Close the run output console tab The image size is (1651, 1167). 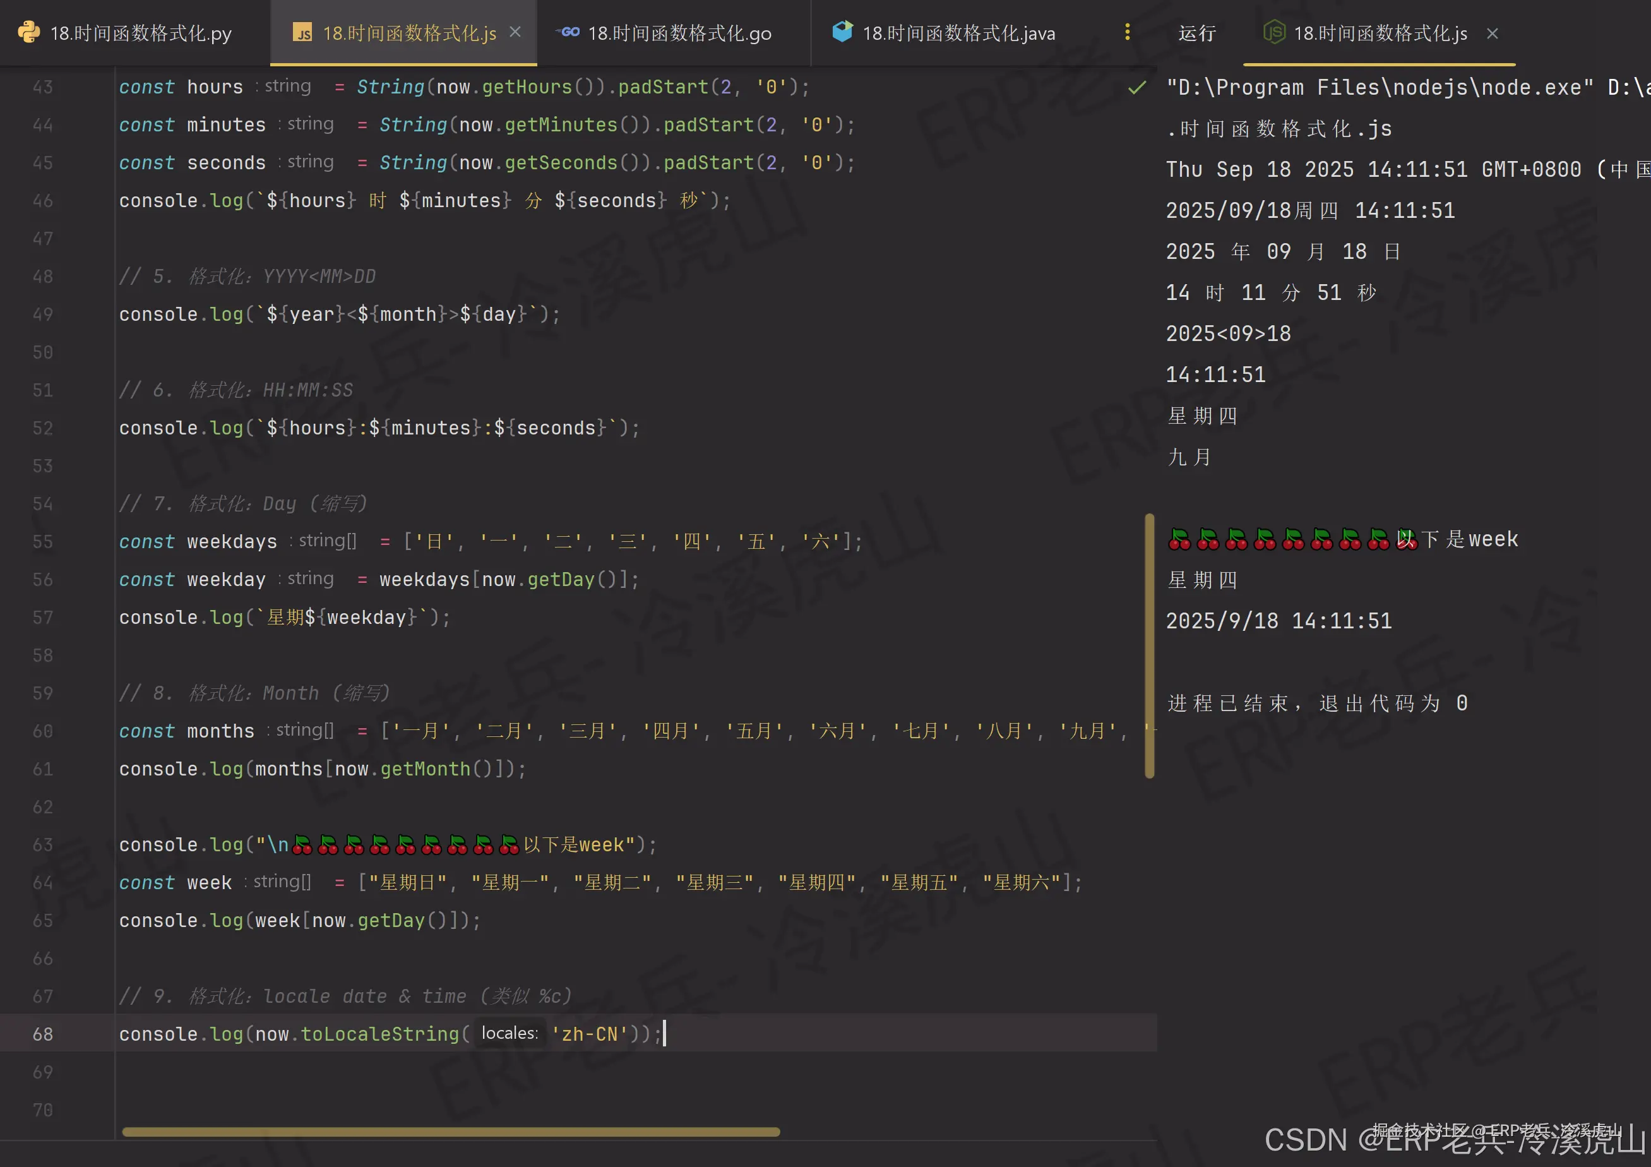click(1492, 34)
